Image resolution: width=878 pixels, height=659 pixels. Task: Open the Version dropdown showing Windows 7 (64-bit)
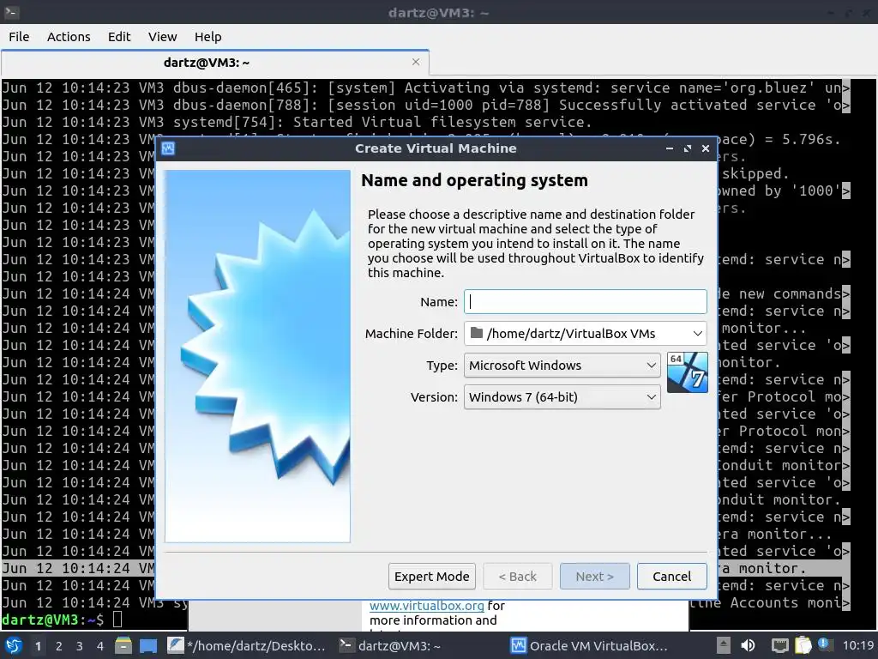point(562,397)
